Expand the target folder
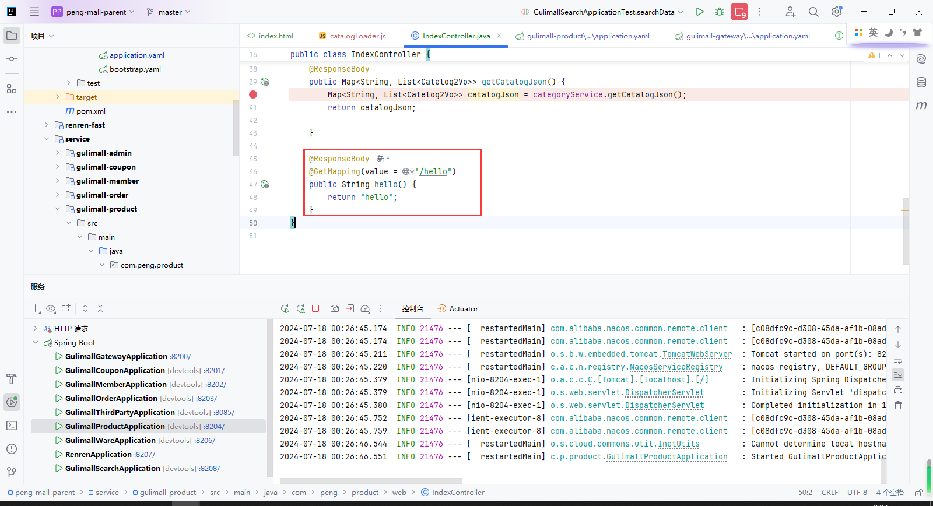Image resolution: width=933 pixels, height=506 pixels. (x=57, y=97)
